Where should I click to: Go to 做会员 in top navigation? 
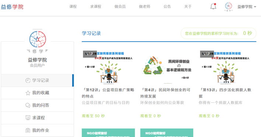(x=120, y=7)
